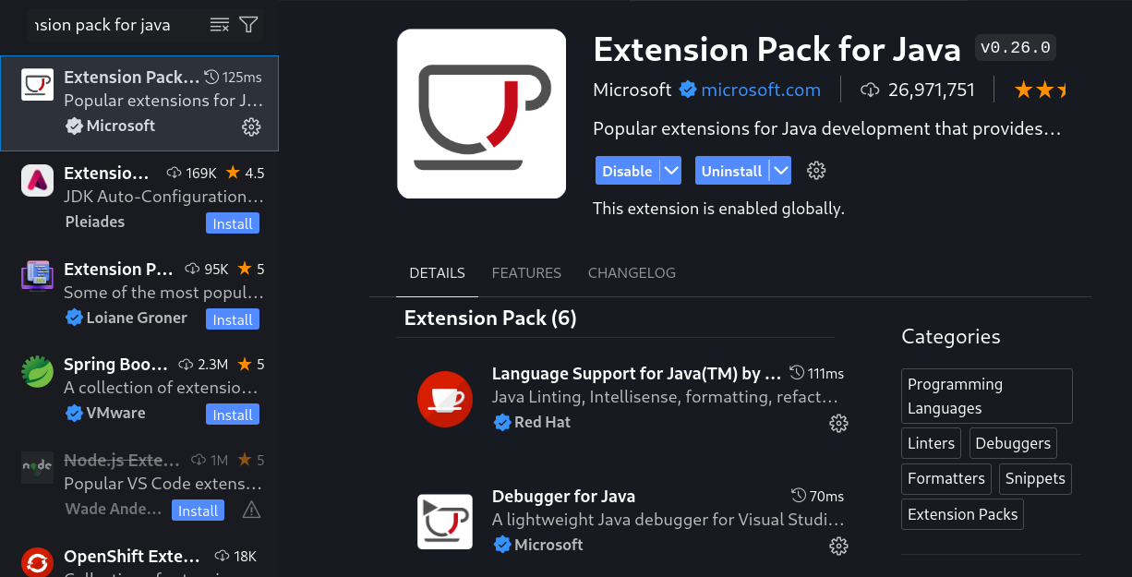1132x577 pixels.
Task: Select the Extension Packs category tag
Action: pos(962,514)
